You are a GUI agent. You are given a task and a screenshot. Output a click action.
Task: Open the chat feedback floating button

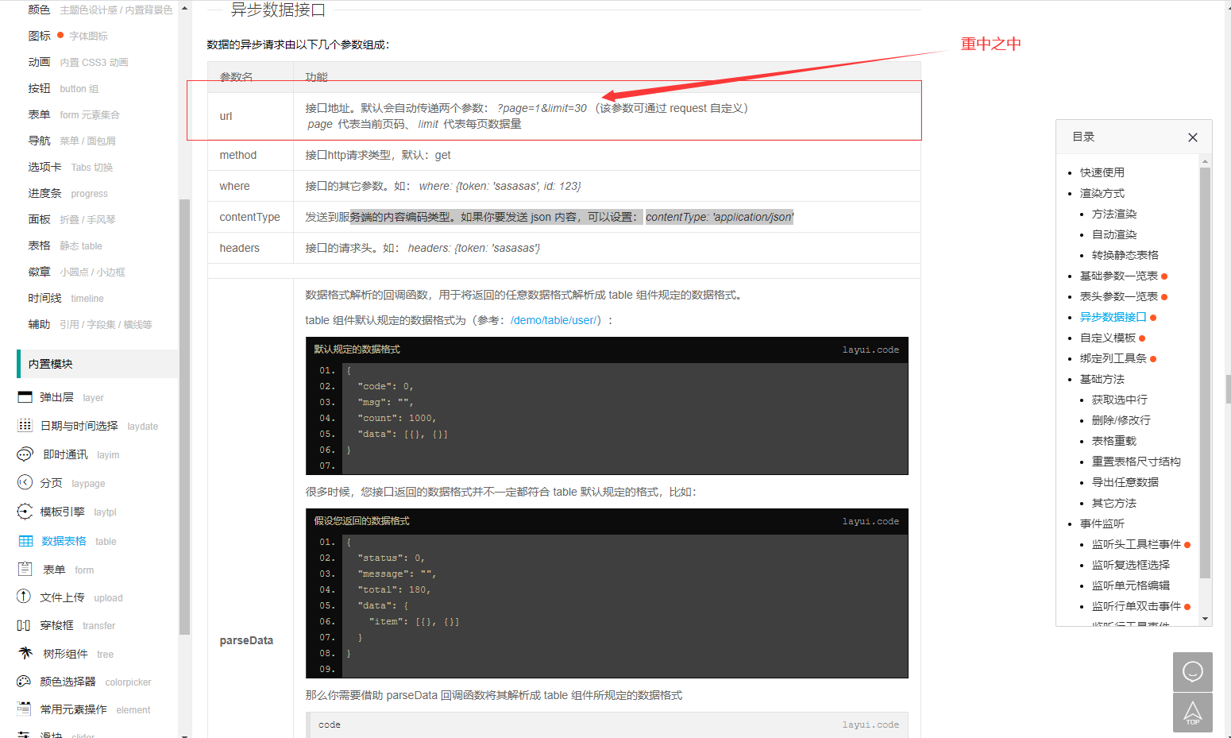[1192, 672]
